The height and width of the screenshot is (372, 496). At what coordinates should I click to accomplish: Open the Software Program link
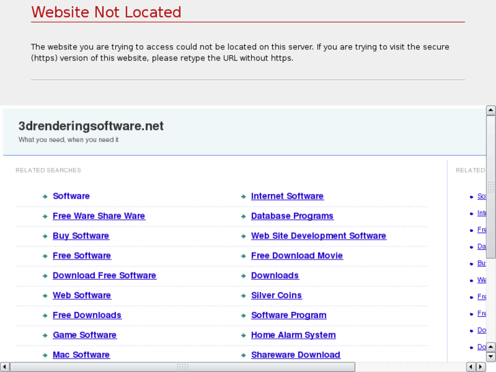coord(289,315)
